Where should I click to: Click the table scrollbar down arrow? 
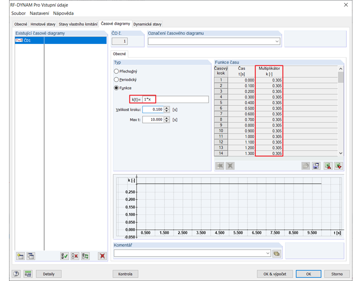tap(341, 153)
